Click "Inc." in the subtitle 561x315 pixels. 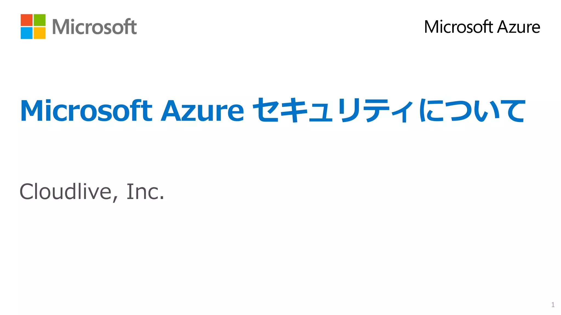click(x=145, y=192)
